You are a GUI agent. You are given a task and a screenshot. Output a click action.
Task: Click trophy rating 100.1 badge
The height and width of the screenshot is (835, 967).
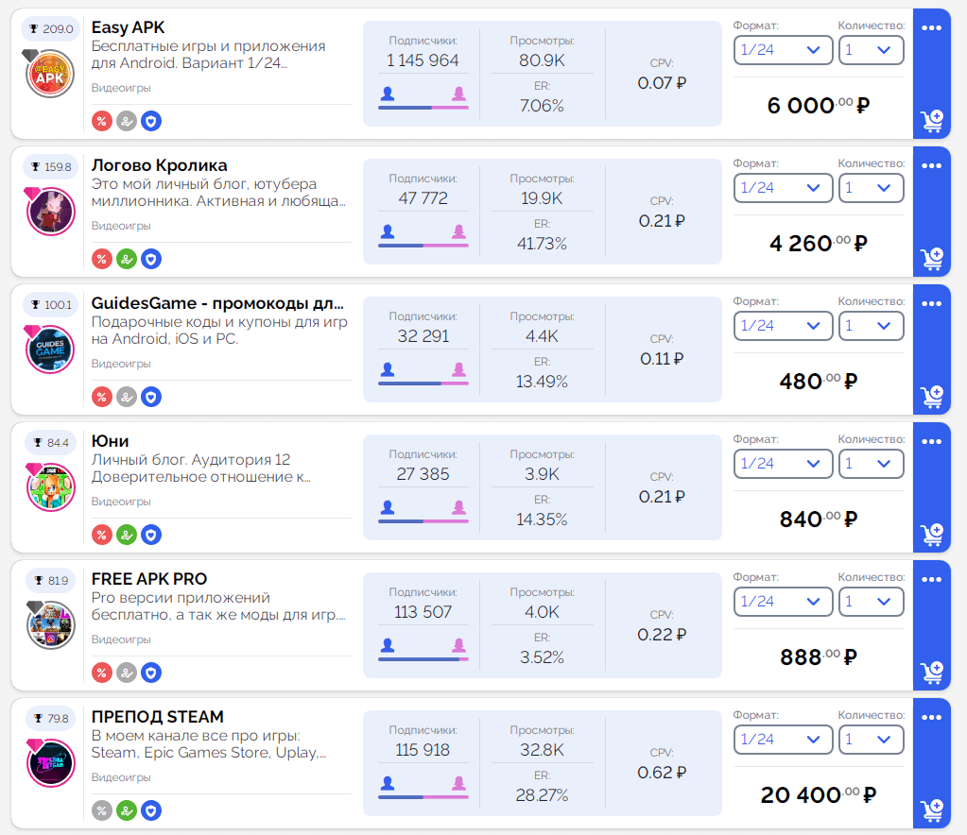[x=51, y=304]
